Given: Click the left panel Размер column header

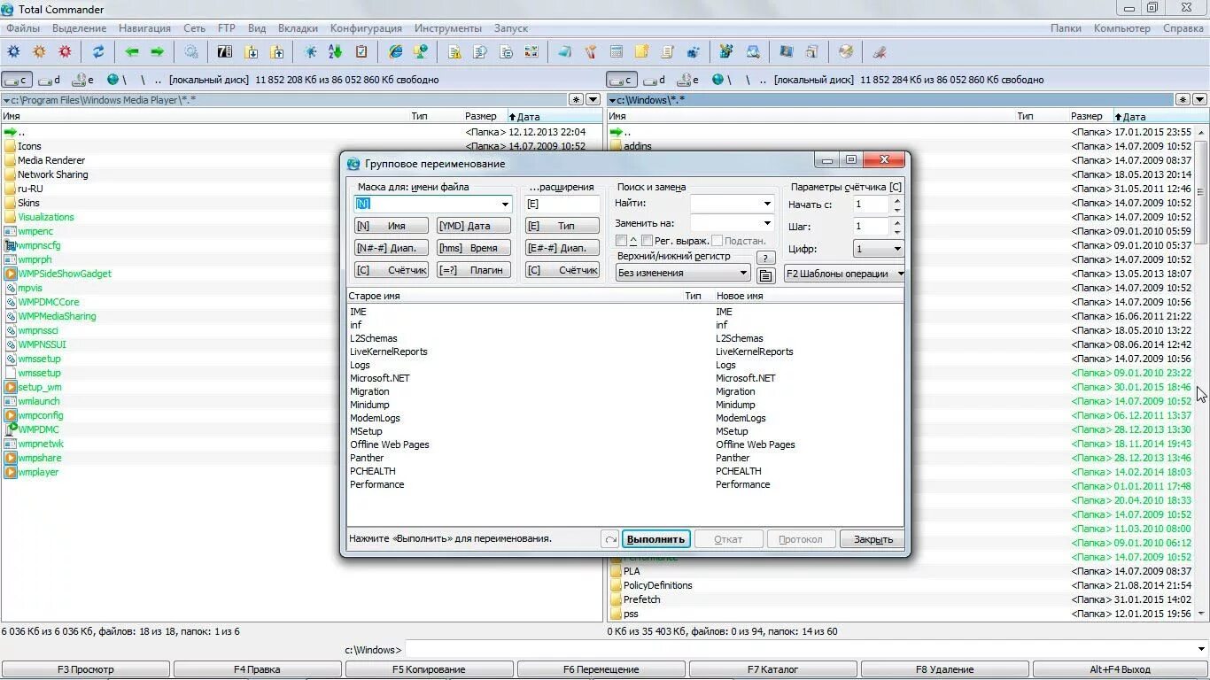Looking at the screenshot, I should 481,116.
